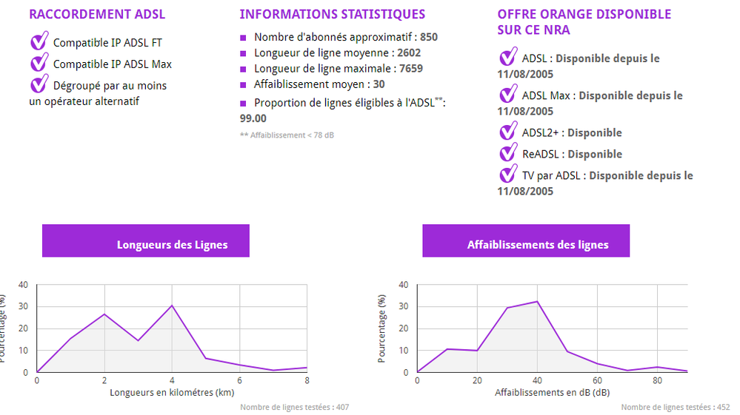Click the 4 km peak on line-length chart
Screen dimensions: 740x415
(172, 306)
